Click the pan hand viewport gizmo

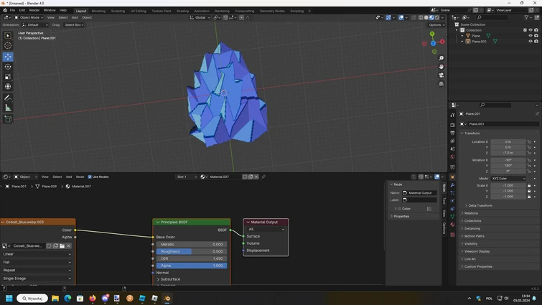[441, 67]
